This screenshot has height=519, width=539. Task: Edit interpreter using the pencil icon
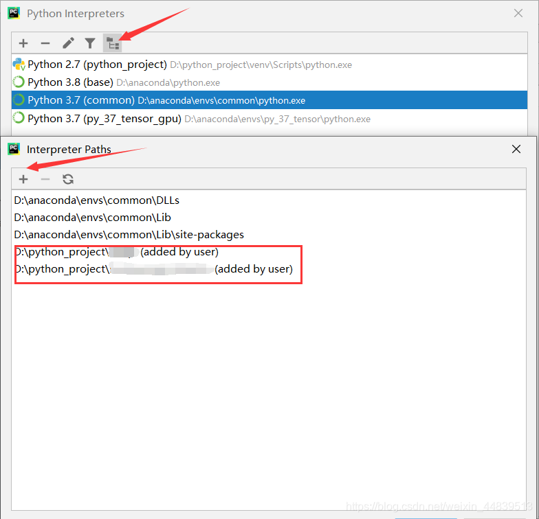click(x=68, y=44)
